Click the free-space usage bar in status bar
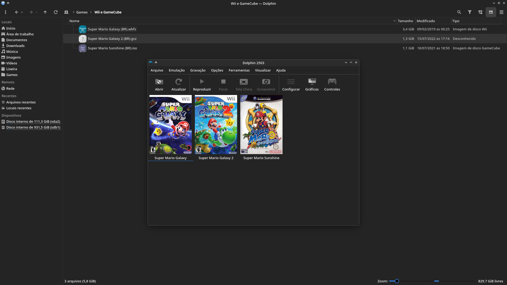Screen dimensions: 507x285 coord(454,281)
